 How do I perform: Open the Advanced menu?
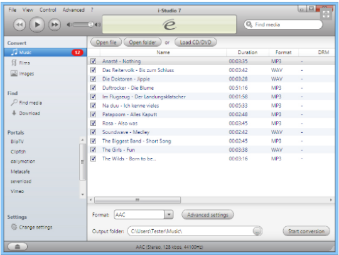[73, 10]
